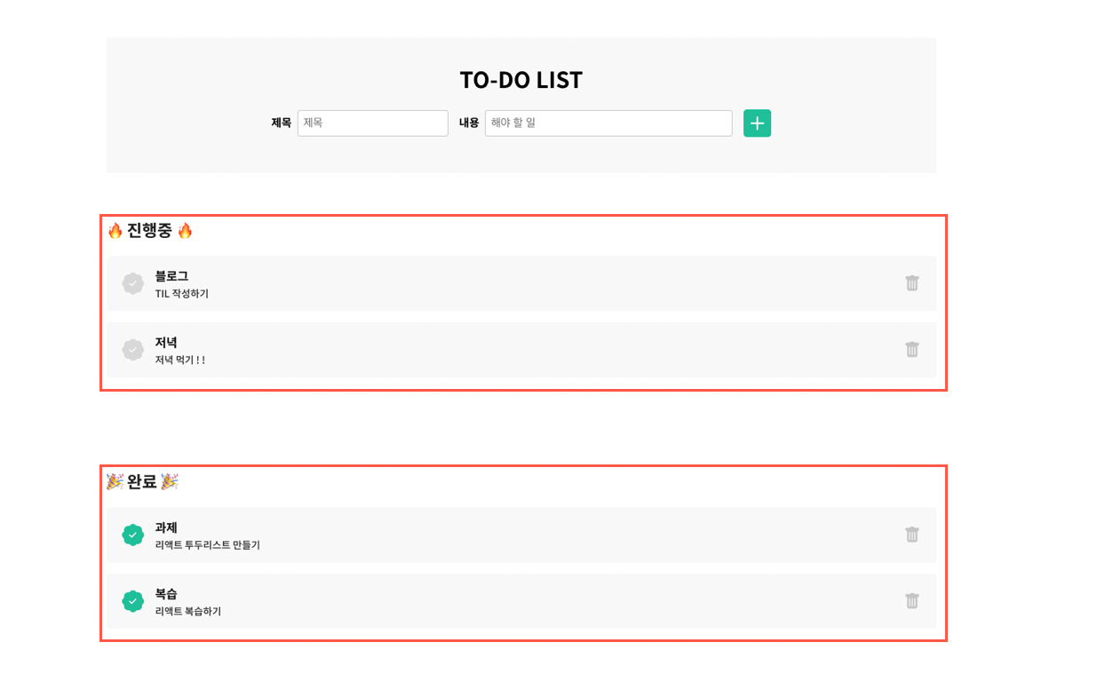Uncheck the green check on 과제
The image size is (1105, 682).
click(x=134, y=534)
